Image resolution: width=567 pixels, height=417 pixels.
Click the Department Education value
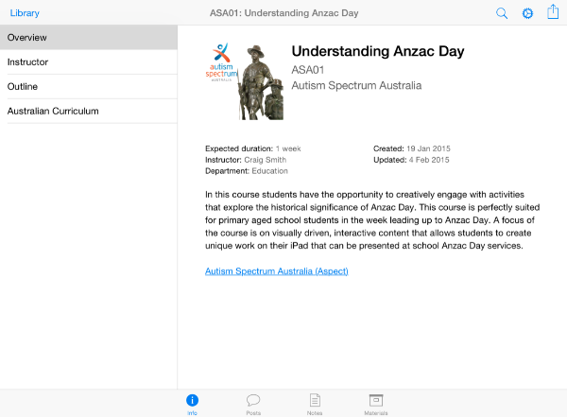269,171
